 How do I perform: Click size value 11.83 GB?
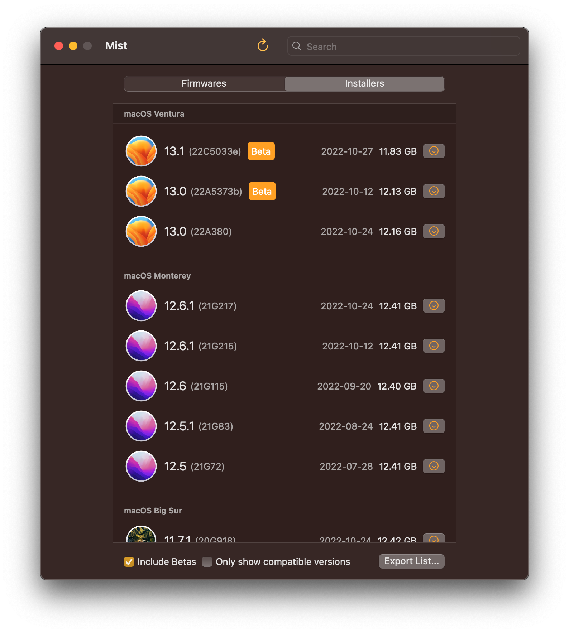(398, 151)
